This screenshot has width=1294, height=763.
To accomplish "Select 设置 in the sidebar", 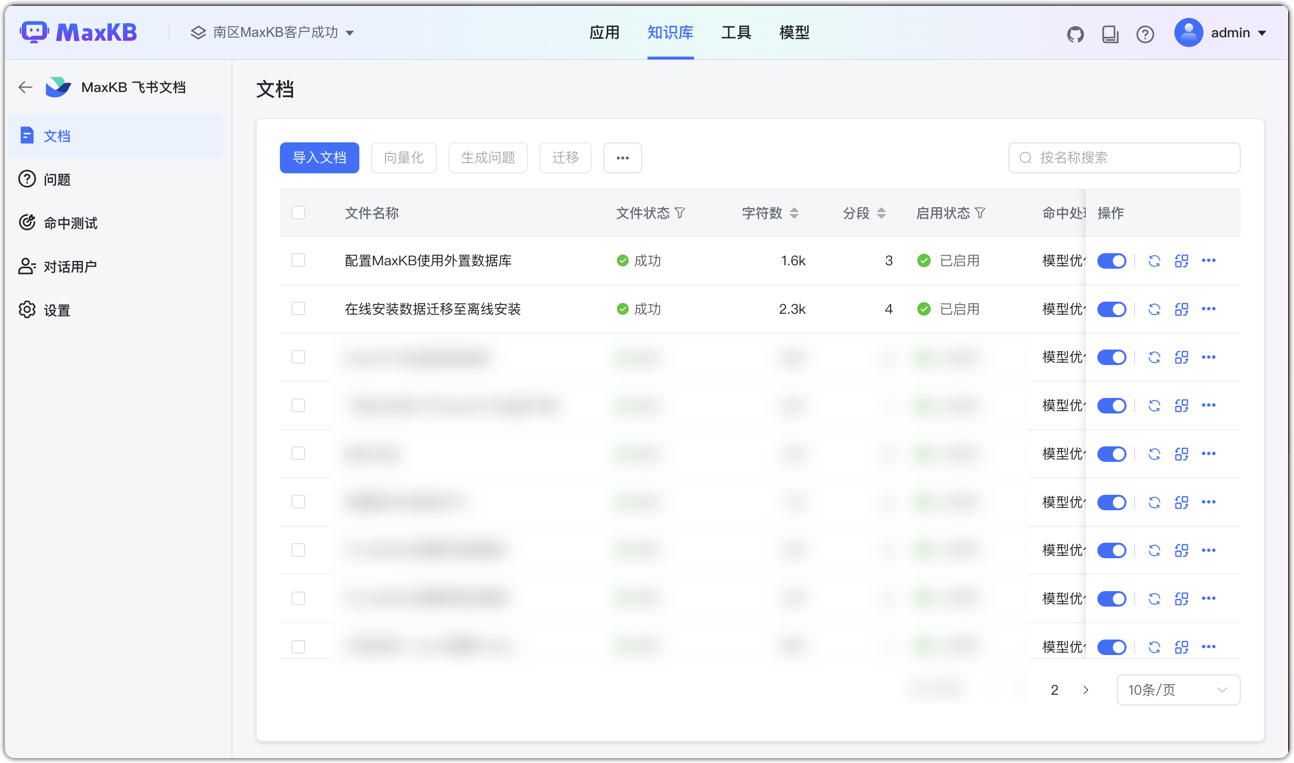I will click(116, 310).
